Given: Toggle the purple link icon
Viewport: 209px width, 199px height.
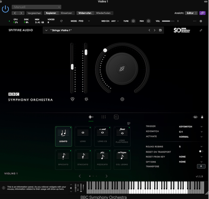Looking at the screenshot, I should pos(202,13).
